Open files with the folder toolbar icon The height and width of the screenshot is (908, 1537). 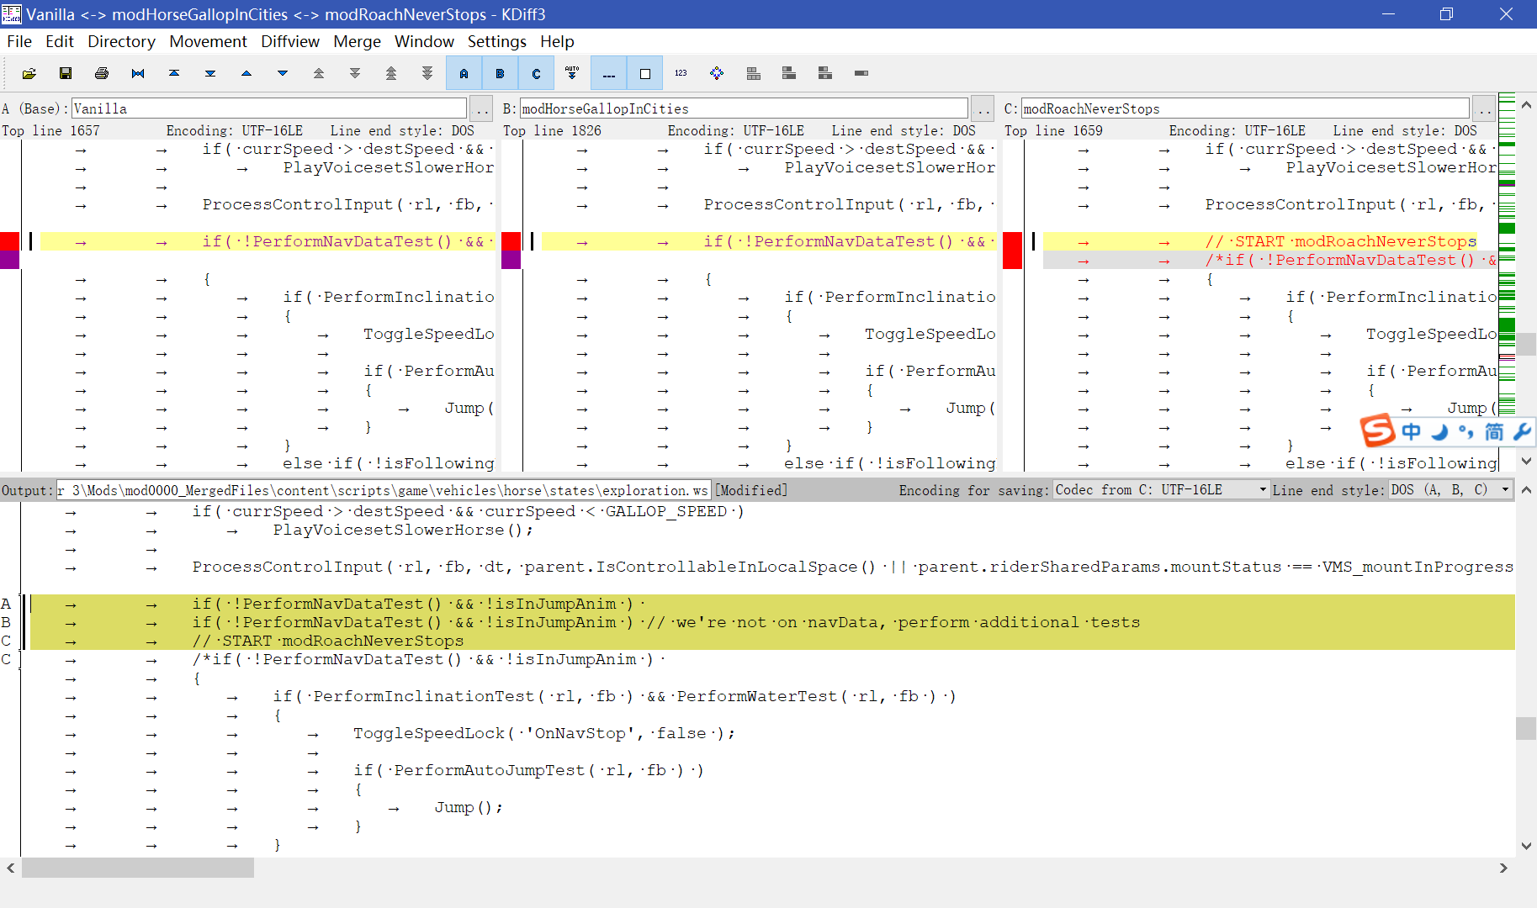coord(29,74)
